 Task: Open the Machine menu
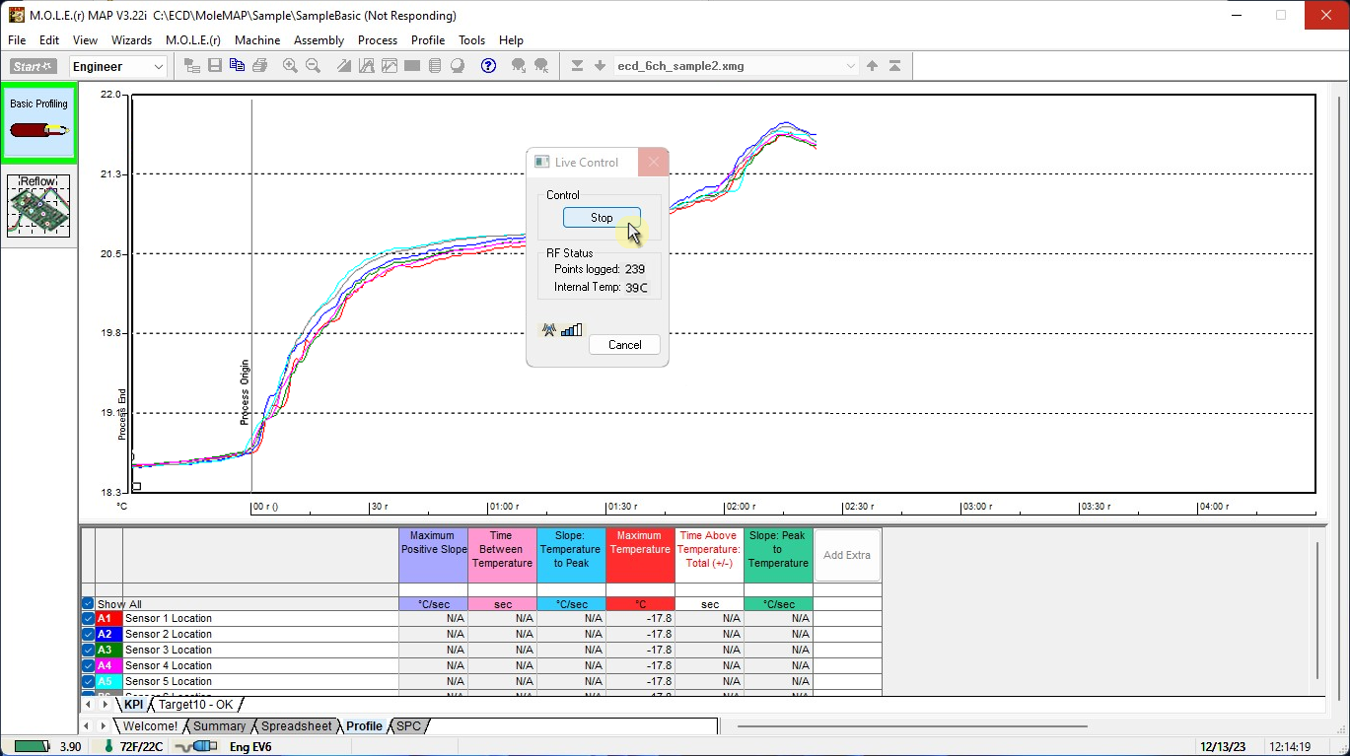pyautogui.click(x=257, y=40)
